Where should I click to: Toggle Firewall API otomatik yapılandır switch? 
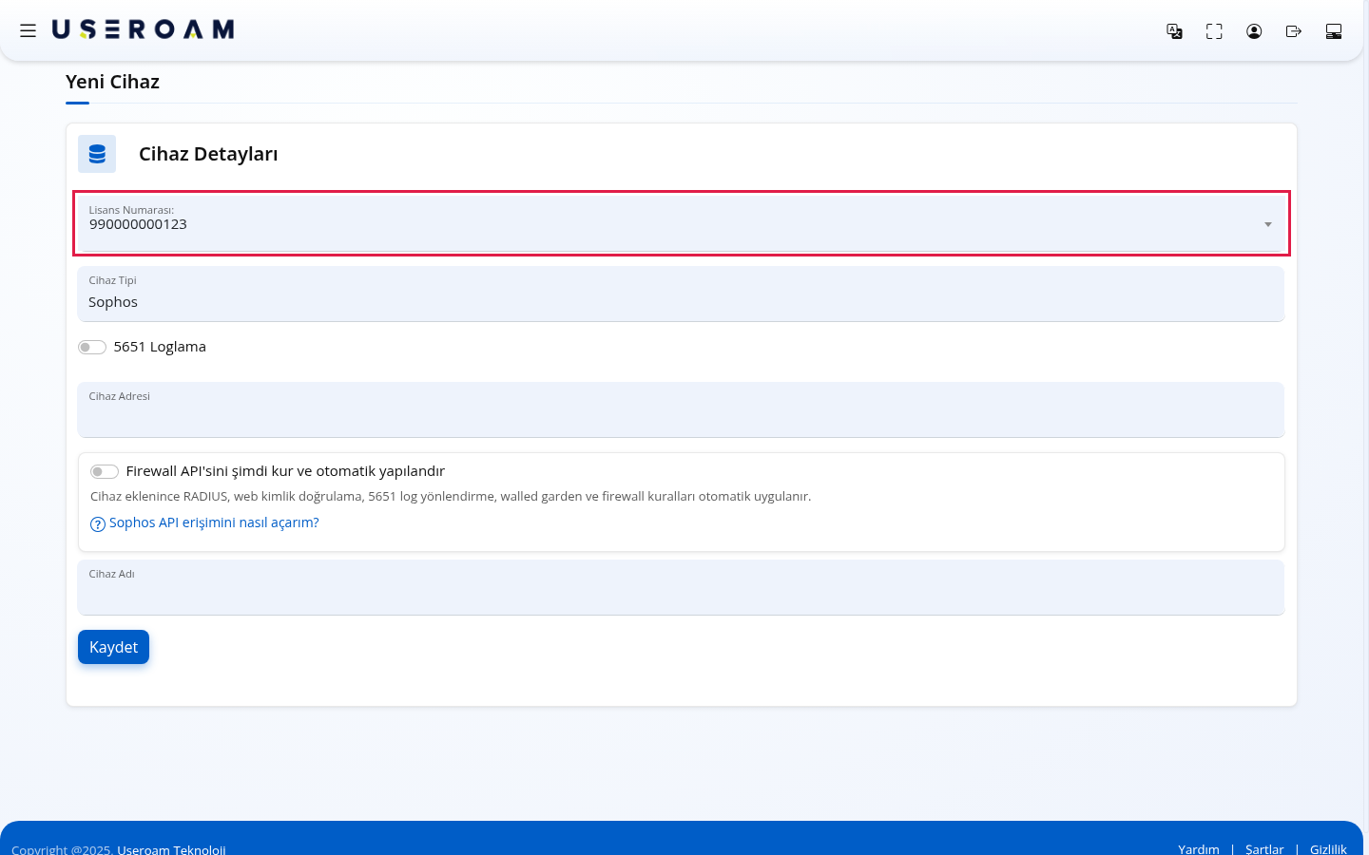(x=105, y=472)
